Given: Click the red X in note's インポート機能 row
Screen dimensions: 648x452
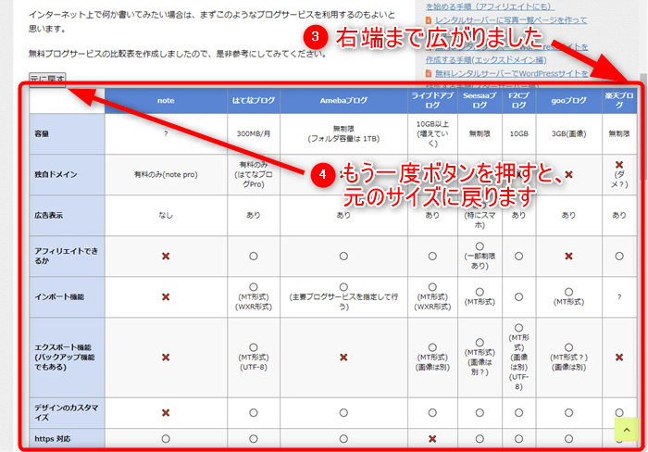Looking at the screenshot, I should click(166, 297).
